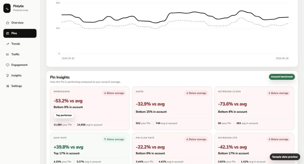Image resolution: width=304 pixels, height=164 pixels.
Task: Click Below average badge on Impressions card
Action: [114, 93]
